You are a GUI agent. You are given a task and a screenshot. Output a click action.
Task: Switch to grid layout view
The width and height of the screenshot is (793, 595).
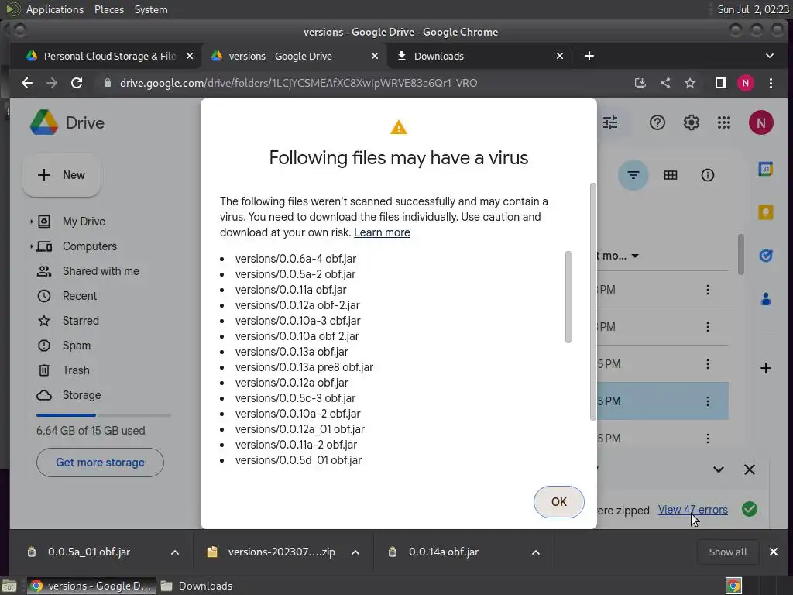pos(670,175)
